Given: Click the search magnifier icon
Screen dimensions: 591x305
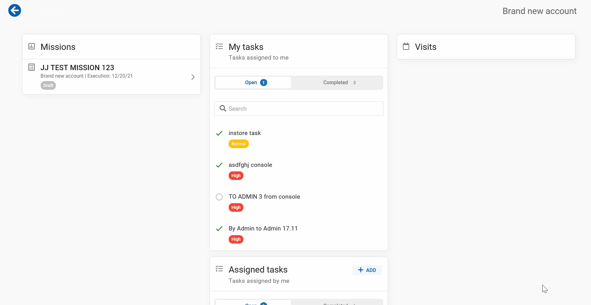Looking at the screenshot, I should coord(223,108).
